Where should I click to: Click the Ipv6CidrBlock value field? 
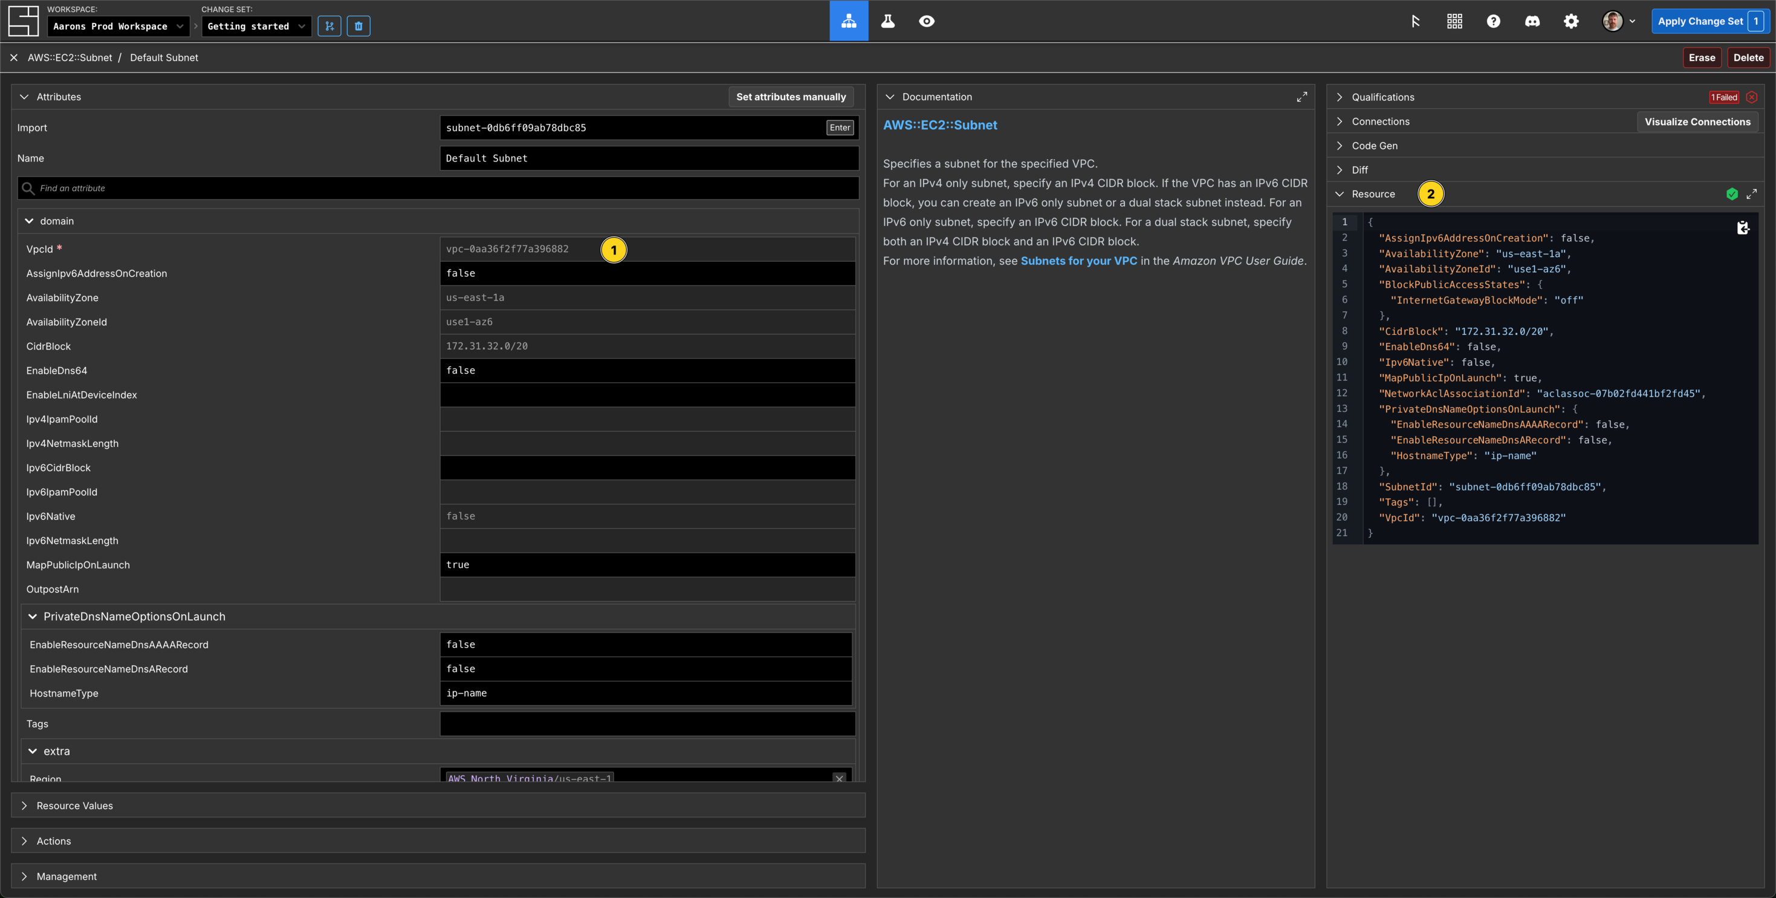(x=647, y=467)
